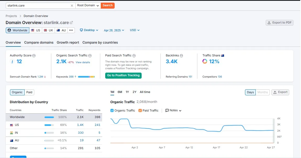Open the Growth report tab
This screenshot has width=301, height=158.
tap(68, 43)
